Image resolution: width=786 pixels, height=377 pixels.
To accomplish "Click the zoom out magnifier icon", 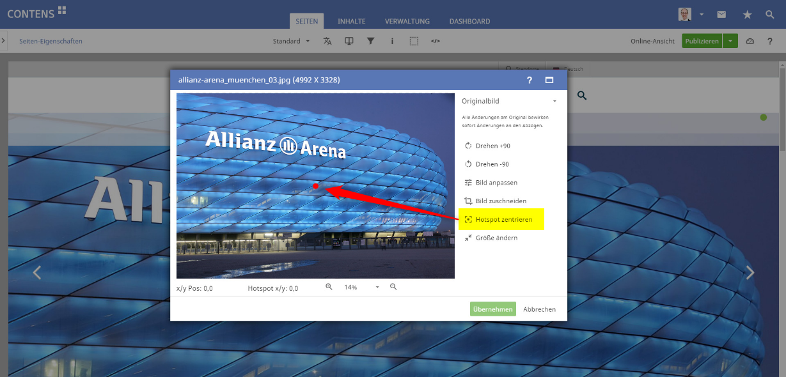I will [329, 288].
